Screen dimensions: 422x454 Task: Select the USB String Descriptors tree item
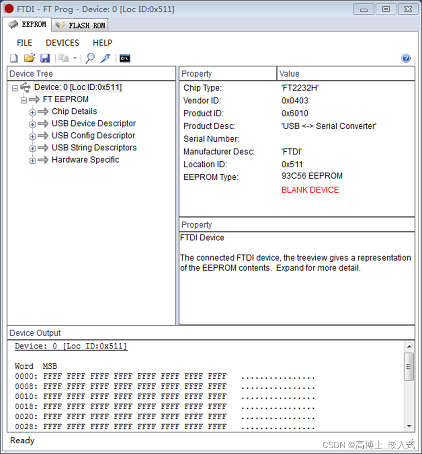[94, 148]
